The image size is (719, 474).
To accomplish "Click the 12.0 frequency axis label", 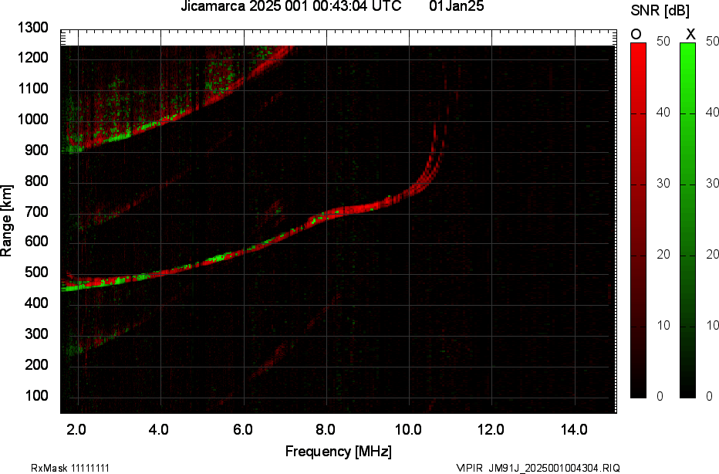I will pyautogui.click(x=491, y=429).
